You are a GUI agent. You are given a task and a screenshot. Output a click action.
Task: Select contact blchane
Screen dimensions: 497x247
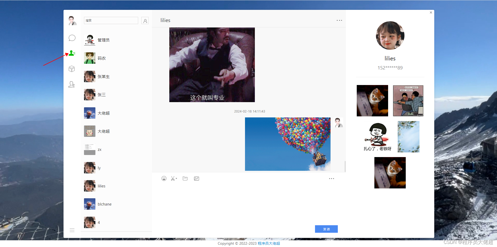pyautogui.click(x=116, y=204)
